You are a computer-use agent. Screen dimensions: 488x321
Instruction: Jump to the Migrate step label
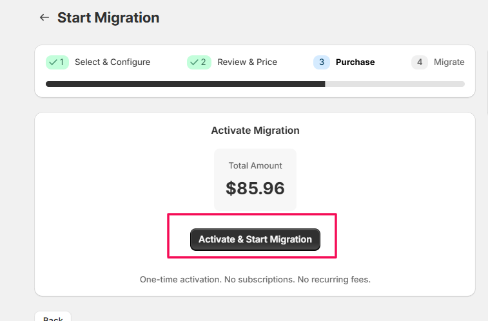click(449, 62)
